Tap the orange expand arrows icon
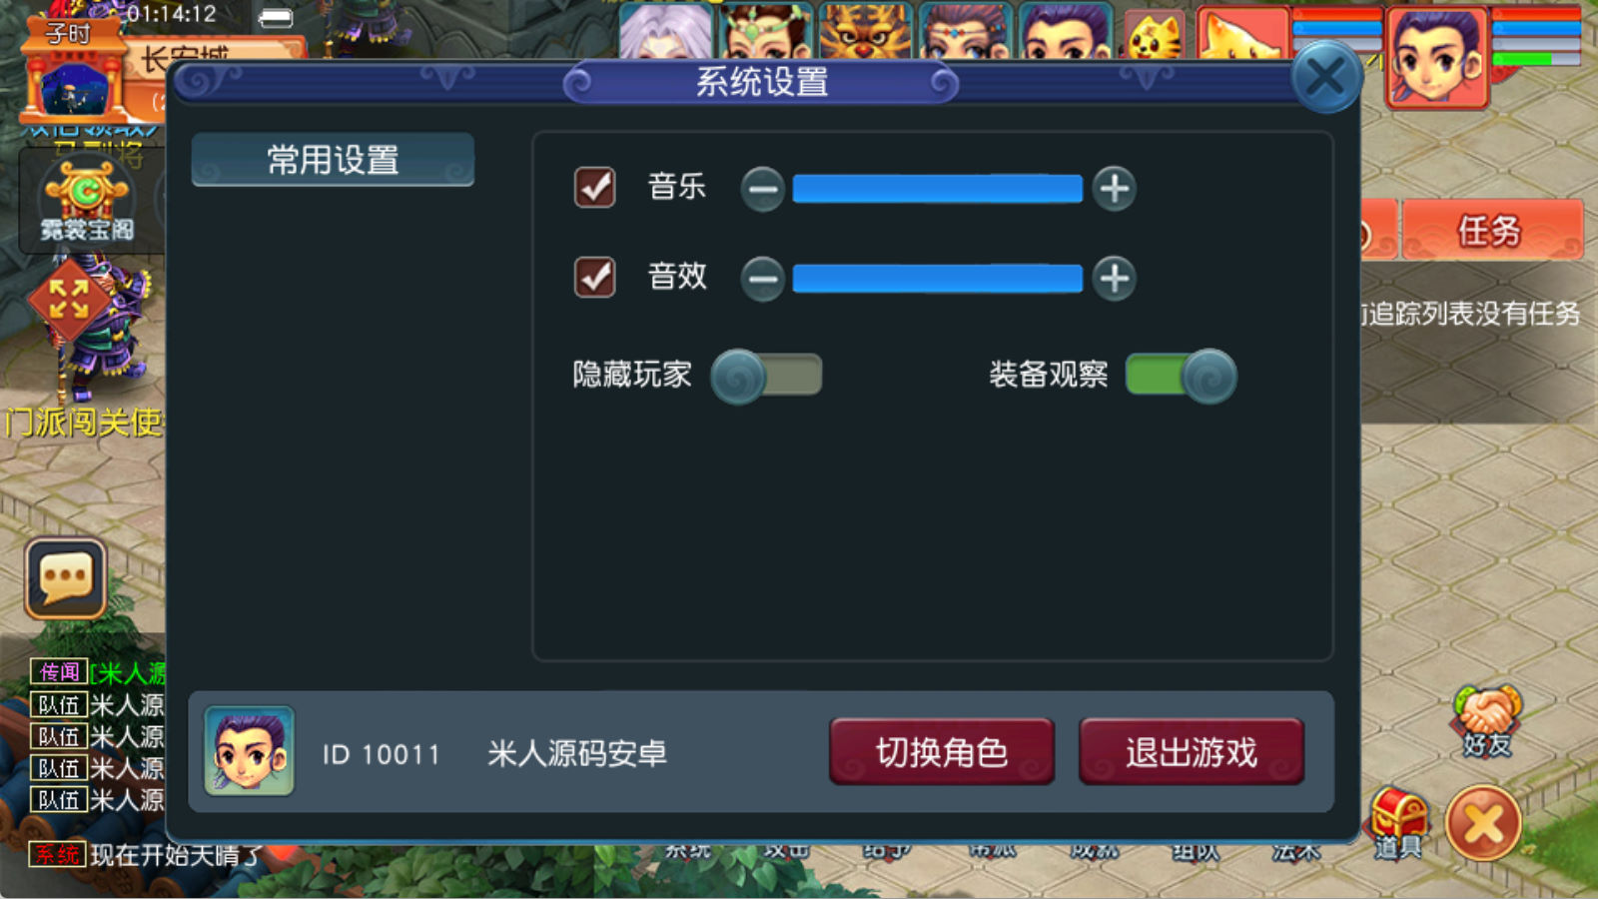Screen dimensions: 1598x899 tap(68, 299)
